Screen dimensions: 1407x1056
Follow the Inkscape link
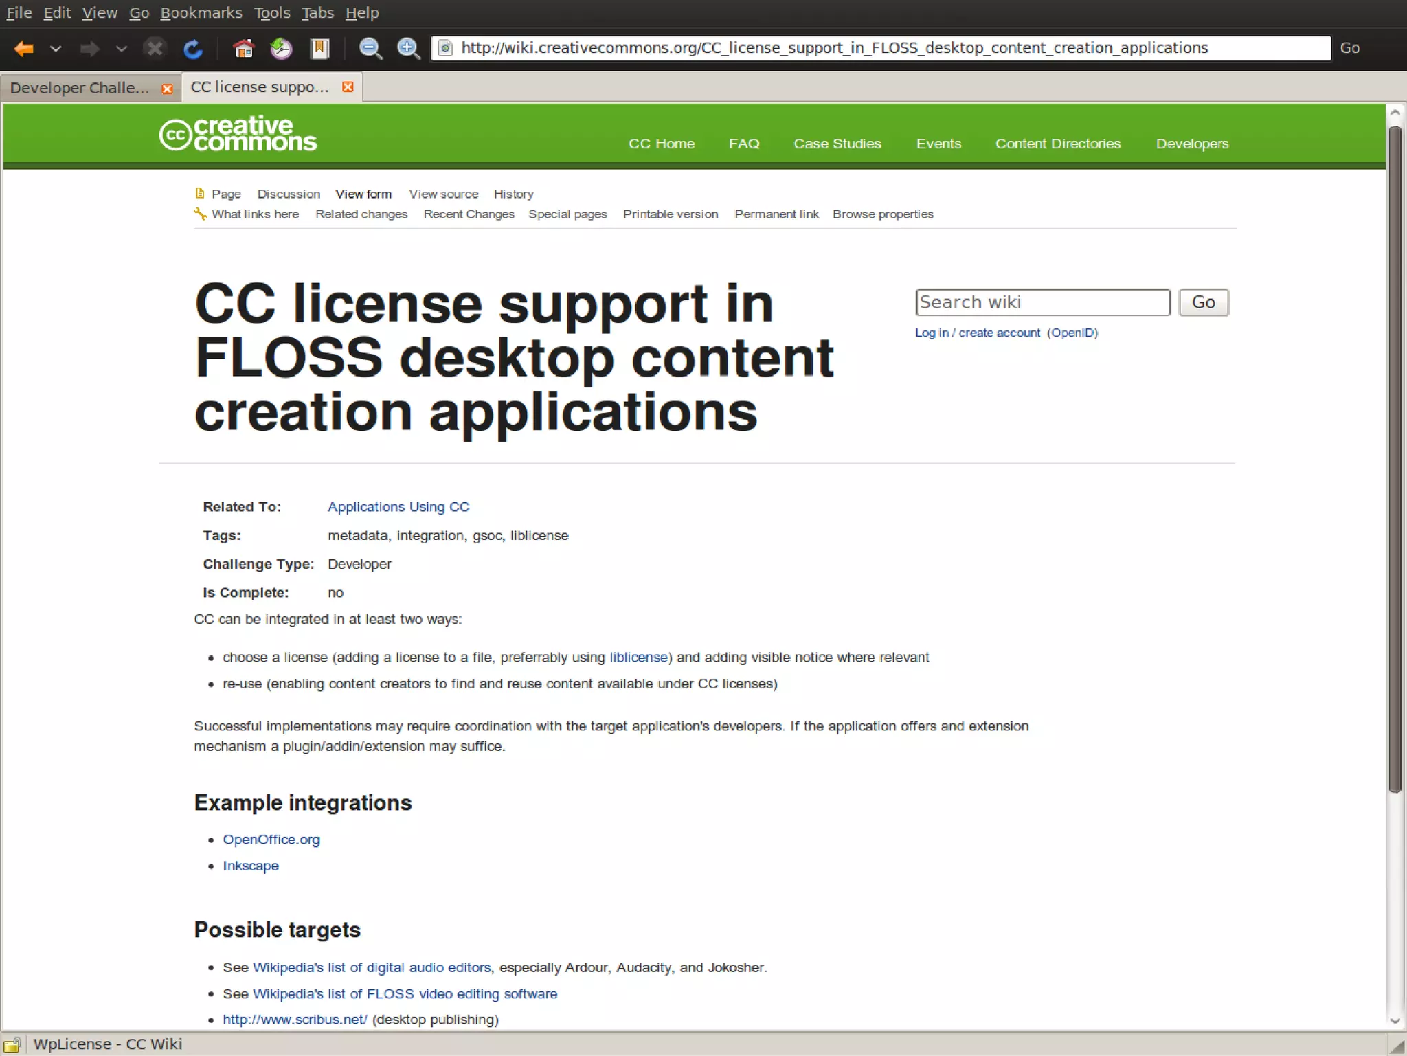point(251,866)
